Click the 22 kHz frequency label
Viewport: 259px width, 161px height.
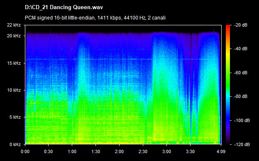click(14, 25)
